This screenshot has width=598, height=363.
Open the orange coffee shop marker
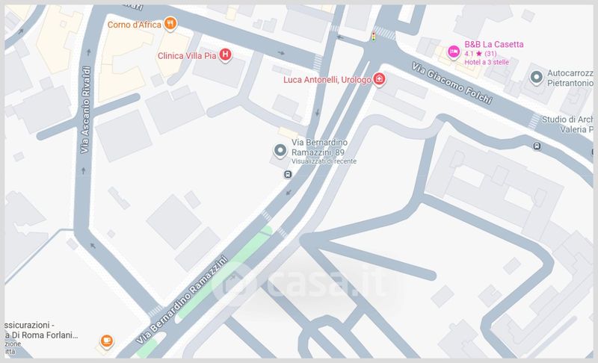click(106, 341)
